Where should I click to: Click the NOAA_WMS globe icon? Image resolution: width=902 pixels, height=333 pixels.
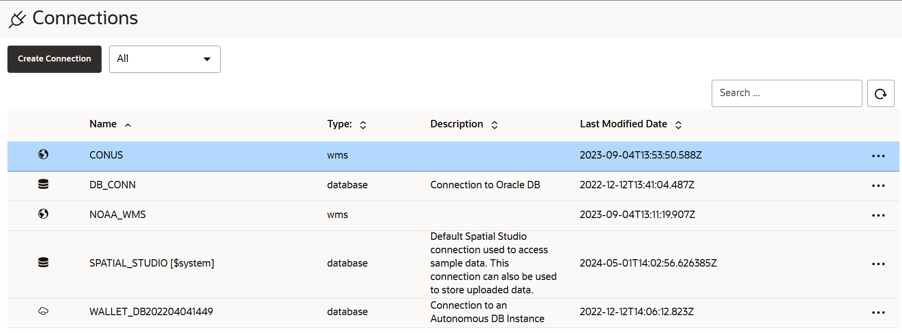44,214
